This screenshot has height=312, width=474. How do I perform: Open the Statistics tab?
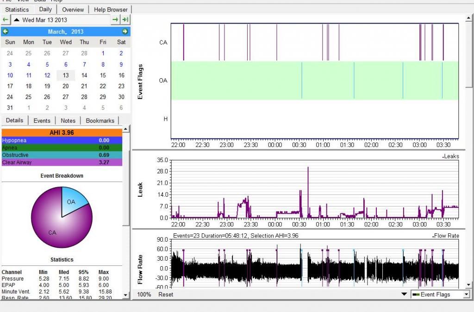tap(17, 9)
